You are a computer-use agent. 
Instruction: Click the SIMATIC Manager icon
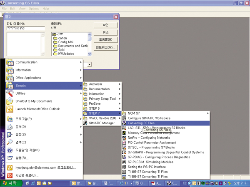tap(85, 123)
